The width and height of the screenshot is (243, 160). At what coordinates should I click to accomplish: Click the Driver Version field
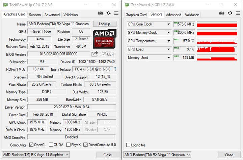[x=72, y=107]
